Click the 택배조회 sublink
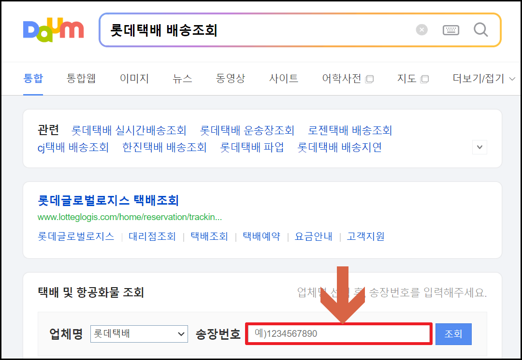The height and width of the screenshot is (360, 522). 209,236
